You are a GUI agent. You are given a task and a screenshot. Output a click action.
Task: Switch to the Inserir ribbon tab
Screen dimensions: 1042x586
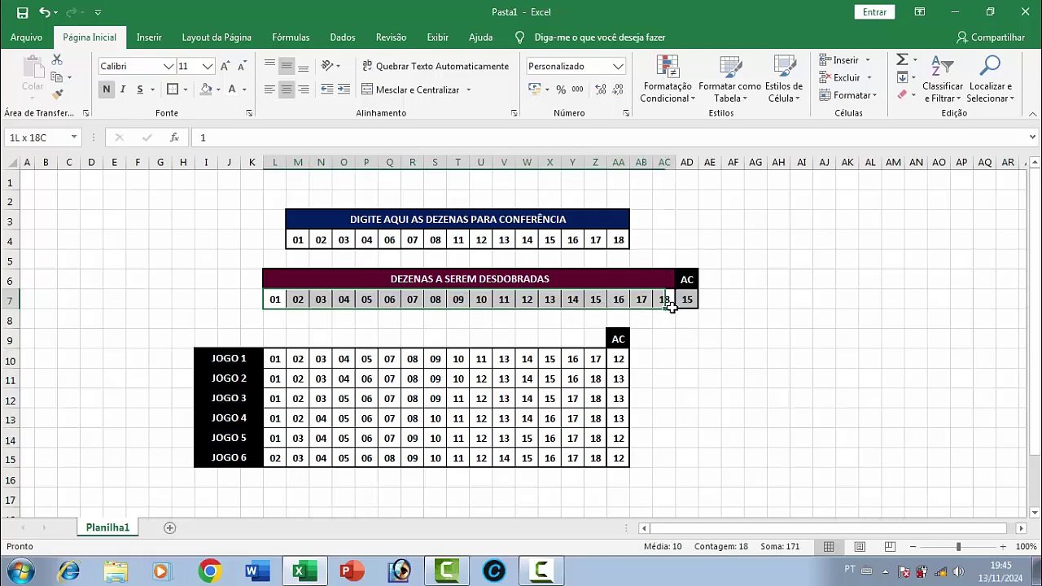tap(149, 37)
